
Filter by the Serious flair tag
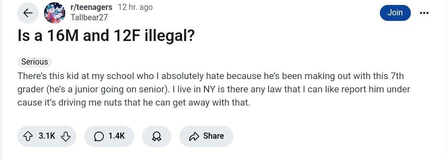point(34,62)
